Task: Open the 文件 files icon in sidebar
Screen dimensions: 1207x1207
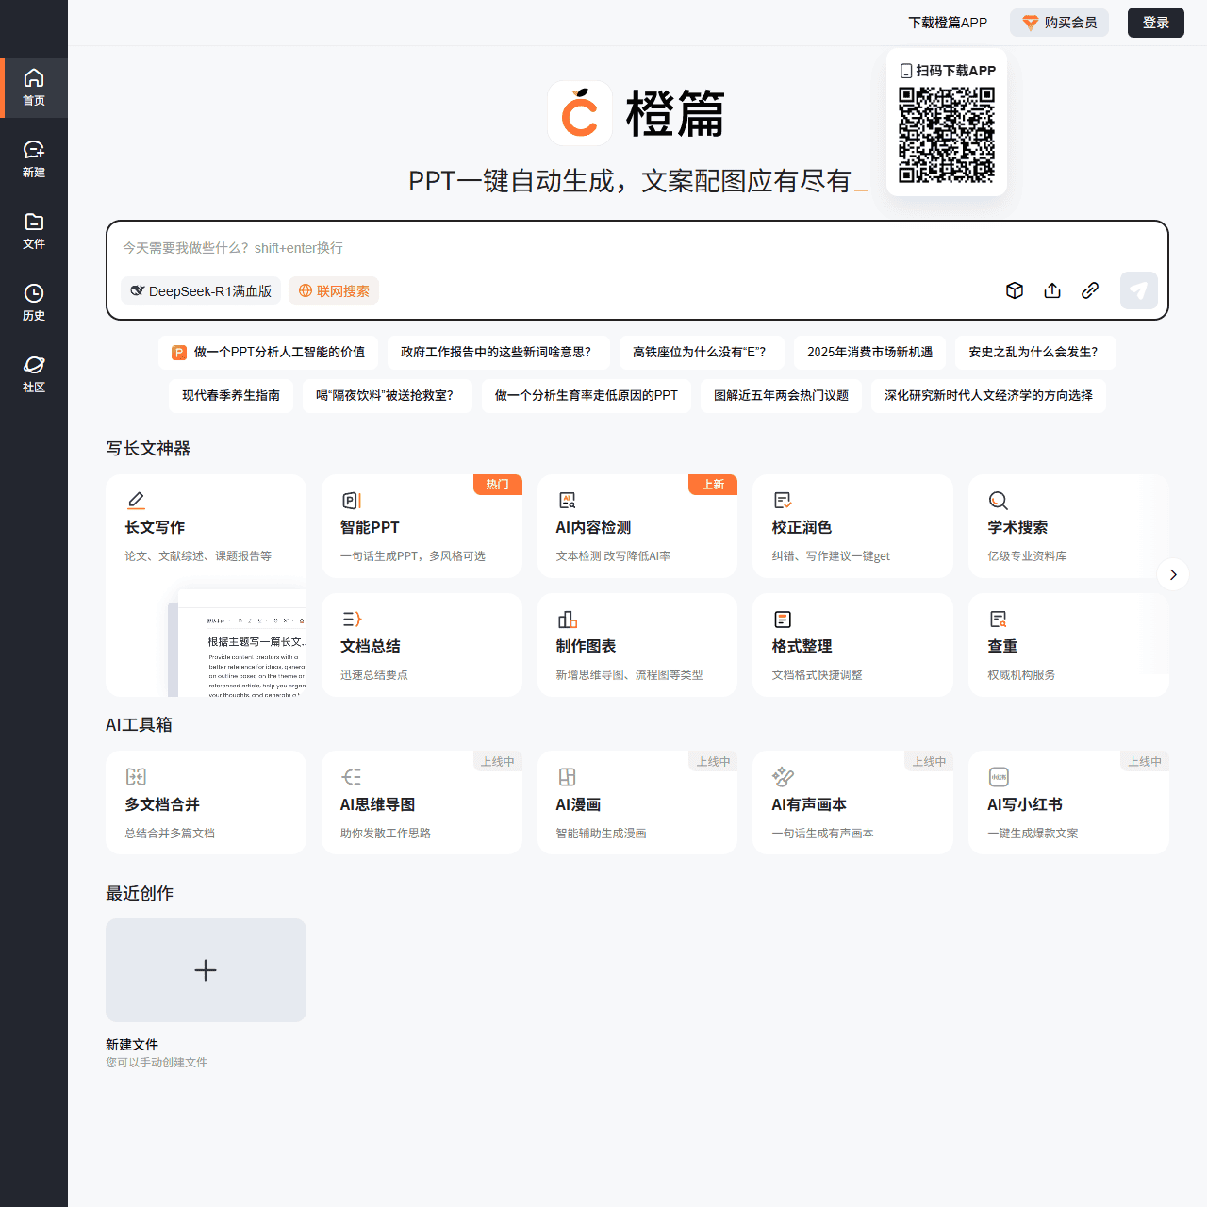Action: pos(34,230)
